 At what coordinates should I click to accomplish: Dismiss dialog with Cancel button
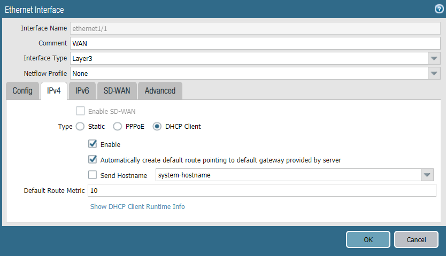click(x=416, y=239)
